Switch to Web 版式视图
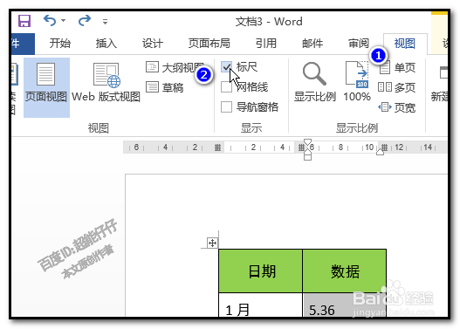 [x=106, y=83]
